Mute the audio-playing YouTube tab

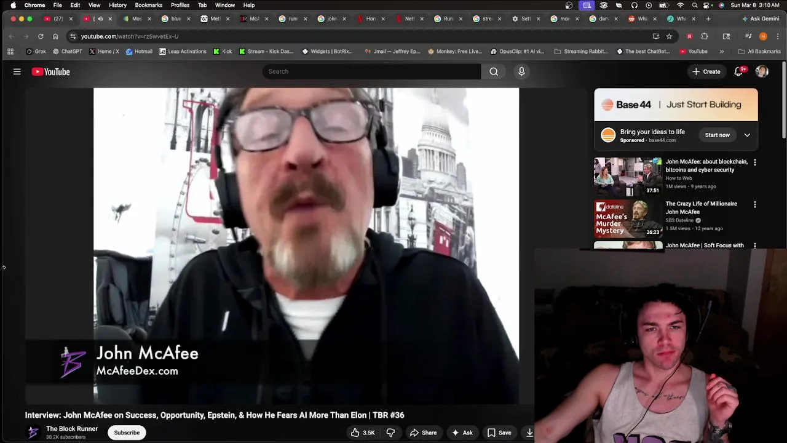tap(100, 18)
